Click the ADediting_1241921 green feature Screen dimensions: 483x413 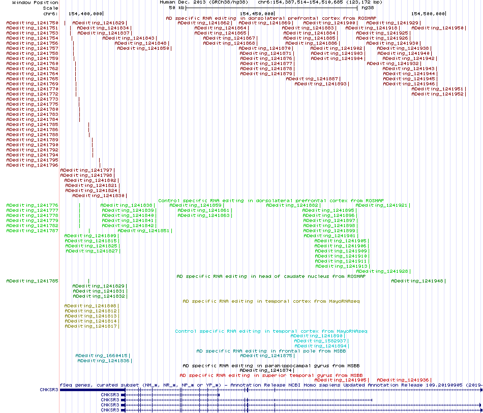click(x=381, y=205)
